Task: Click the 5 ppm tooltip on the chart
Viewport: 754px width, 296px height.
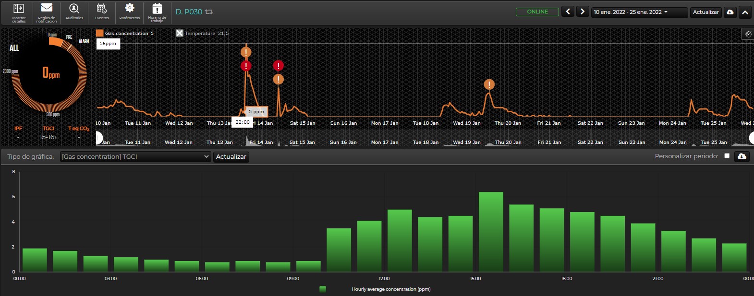Action: coord(256,112)
